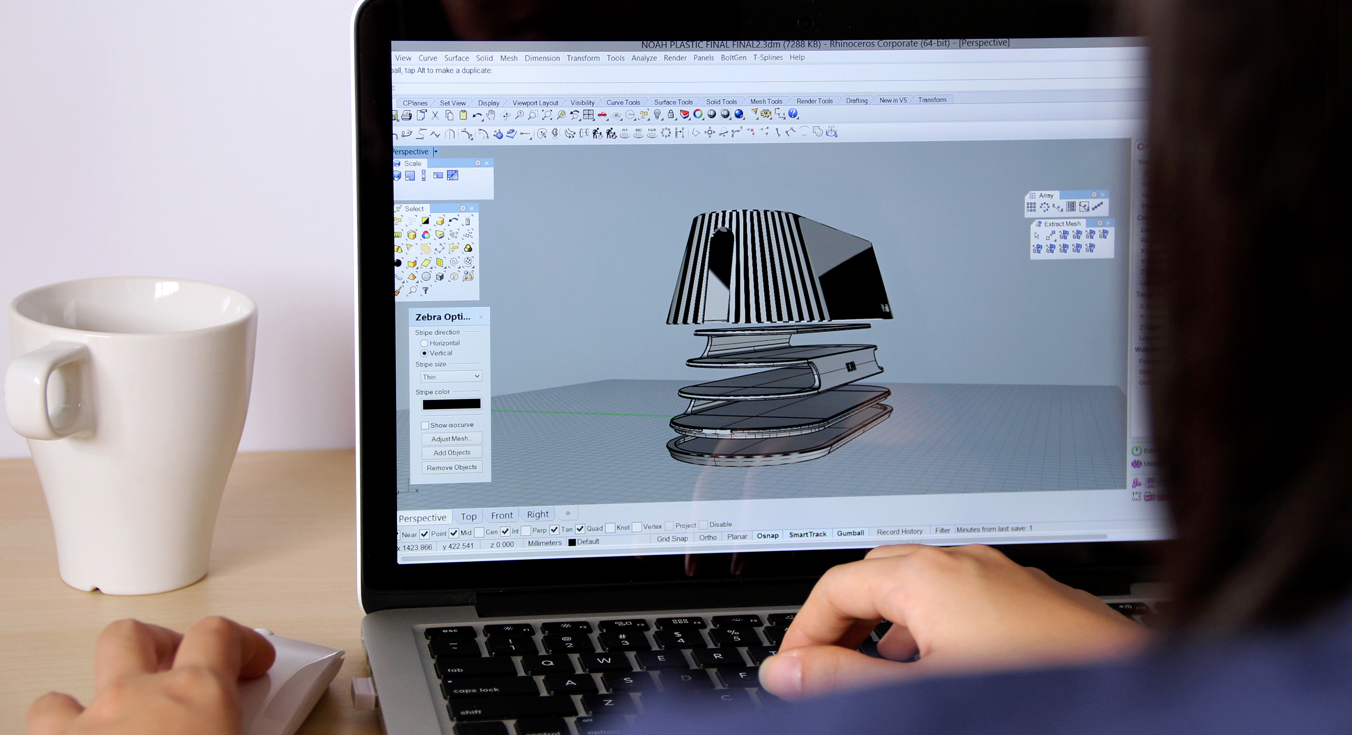Click the Paste clipboard icon
Screen dimensions: 1352x735
point(463,115)
